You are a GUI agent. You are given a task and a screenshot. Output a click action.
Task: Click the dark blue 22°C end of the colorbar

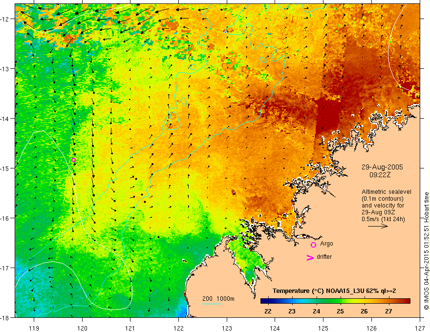coord(265,301)
